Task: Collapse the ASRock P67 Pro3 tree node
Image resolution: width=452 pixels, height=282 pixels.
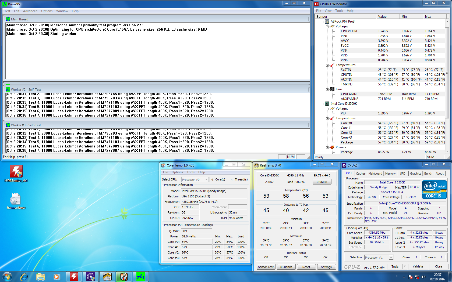Action: pos(322,21)
